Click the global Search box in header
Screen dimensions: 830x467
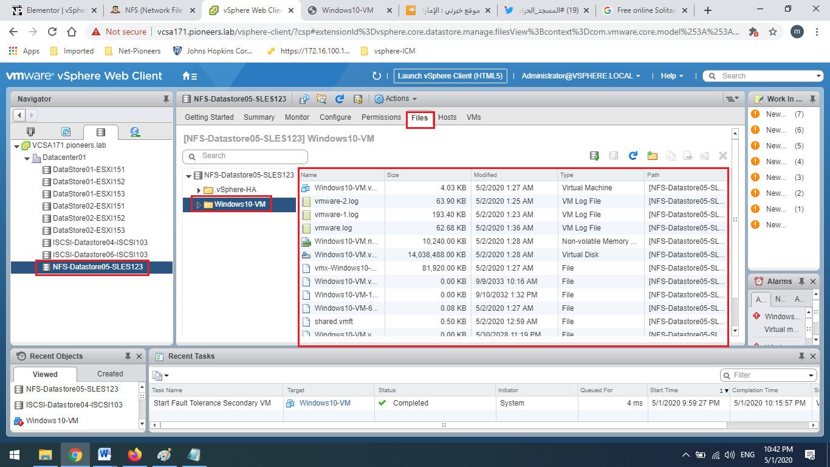click(x=764, y=76)
